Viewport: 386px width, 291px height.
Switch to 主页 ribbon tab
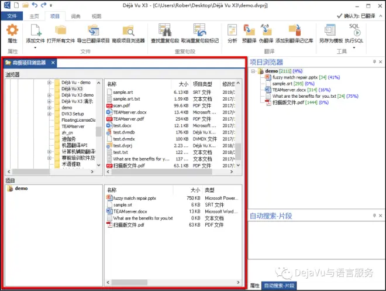pos(35,16)
